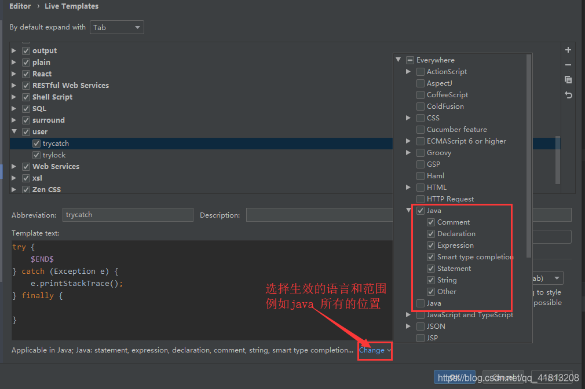This screenshot has height=389, width=585.
Task: Remove selected template with minus icon
Action: click(568, 65)
